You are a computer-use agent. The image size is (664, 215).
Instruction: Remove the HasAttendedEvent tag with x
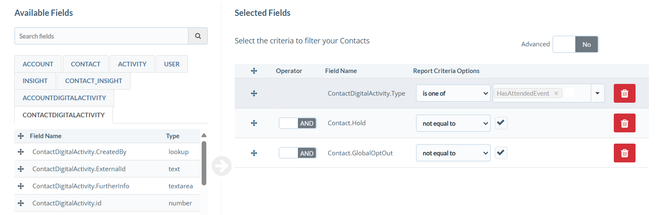point(556,94)
